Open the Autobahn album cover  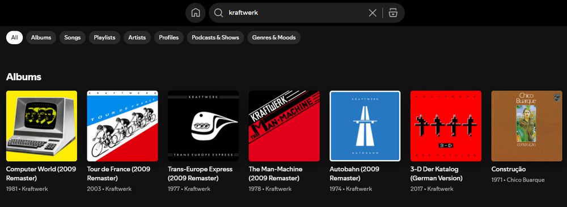pyautogui.click(x=365, y=126)
